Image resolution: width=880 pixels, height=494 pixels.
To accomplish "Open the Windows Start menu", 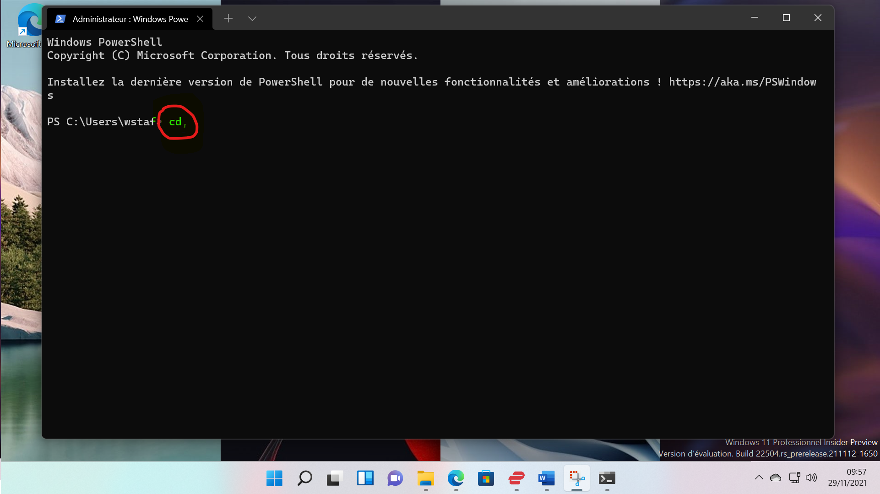I will (x=274, y=478).
